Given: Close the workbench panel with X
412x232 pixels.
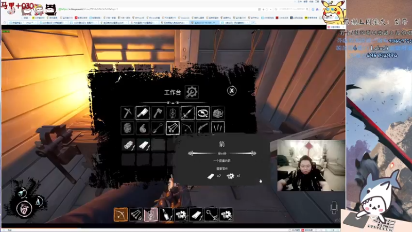Looking at the screenshot, I should pyautogui.click(x=232, y=91).
